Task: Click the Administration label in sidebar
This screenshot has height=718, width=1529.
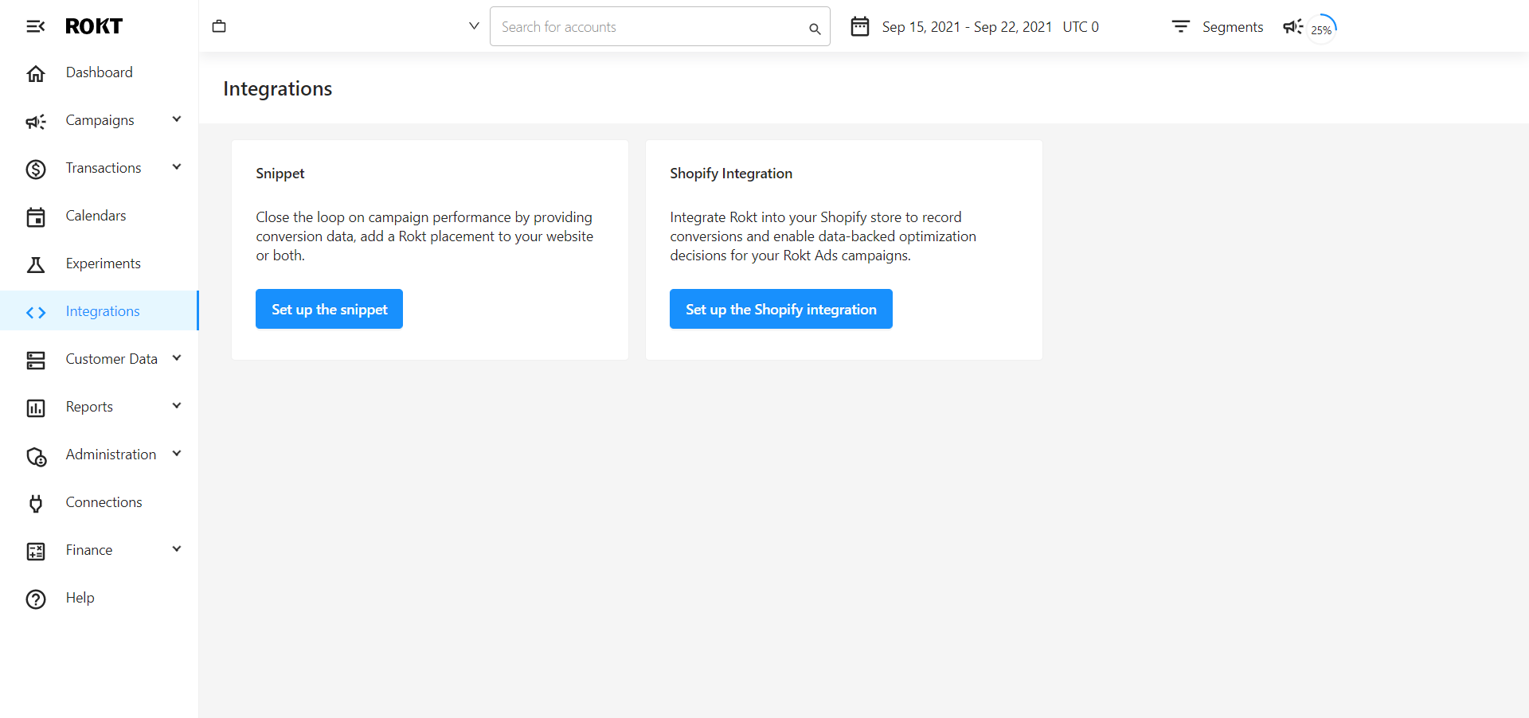Action: pos(111,455)
